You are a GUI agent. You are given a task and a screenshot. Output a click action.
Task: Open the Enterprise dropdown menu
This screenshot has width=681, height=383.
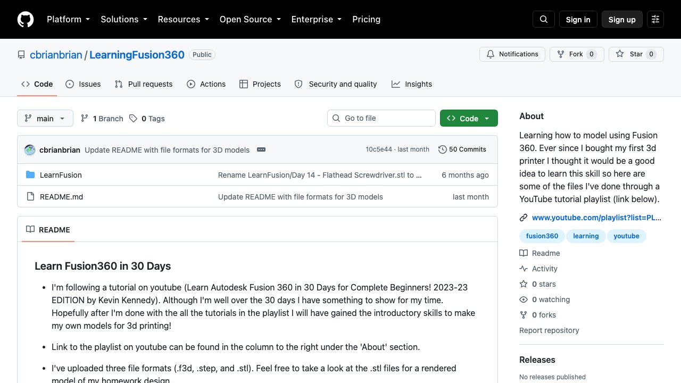(x=317, y=19)
